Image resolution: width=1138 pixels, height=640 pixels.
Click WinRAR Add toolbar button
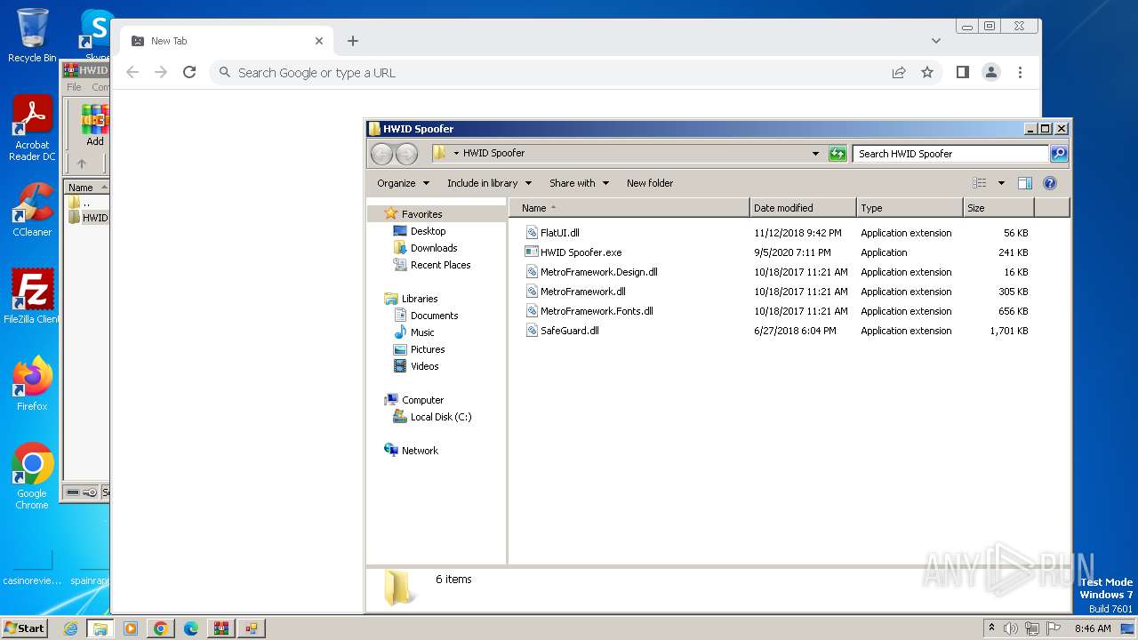pos(95,126)
